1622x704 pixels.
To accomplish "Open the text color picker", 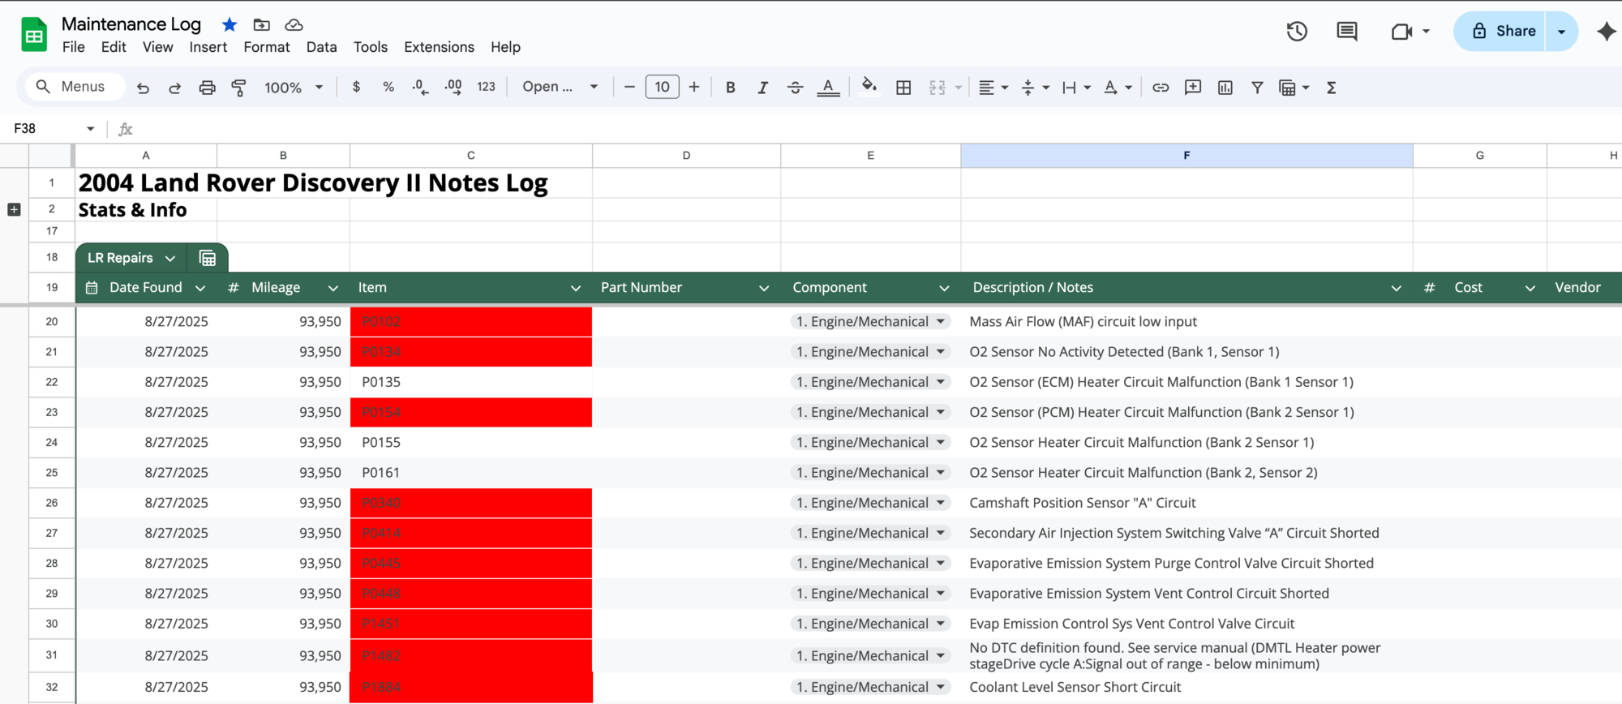I will (x=828, y=88).
